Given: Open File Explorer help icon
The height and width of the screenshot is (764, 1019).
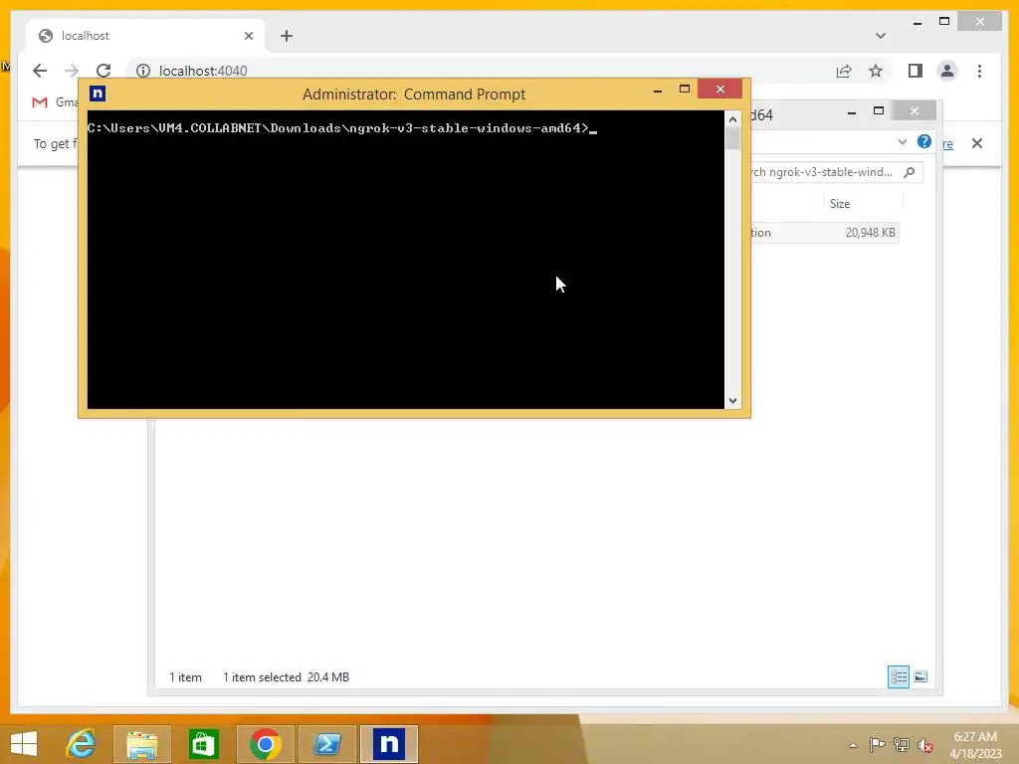Looking at the screenshot, I should 924,141.
